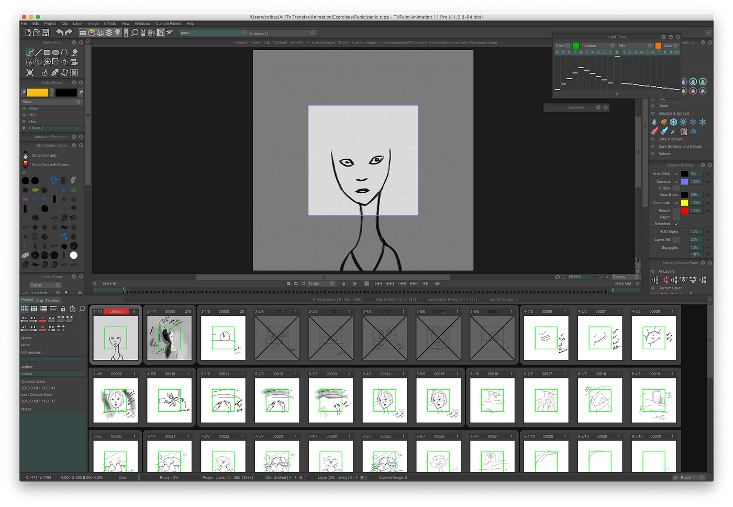Image resolution: width=733 pixels, height=507 pixels.
Task: Play the animation
Action: 355,283
